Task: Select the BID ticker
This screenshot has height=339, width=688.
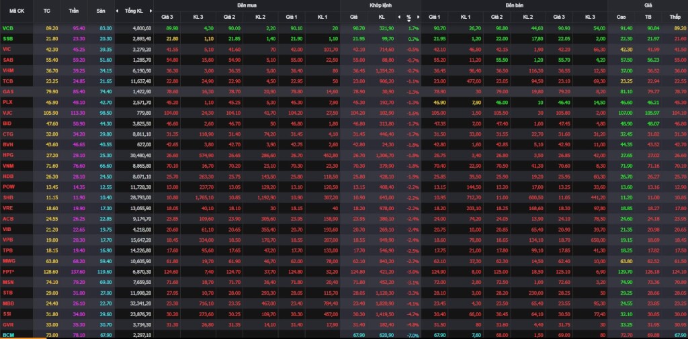Action: 7,124
